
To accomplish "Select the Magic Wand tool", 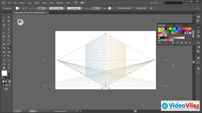I will click(x=4, y=21).
